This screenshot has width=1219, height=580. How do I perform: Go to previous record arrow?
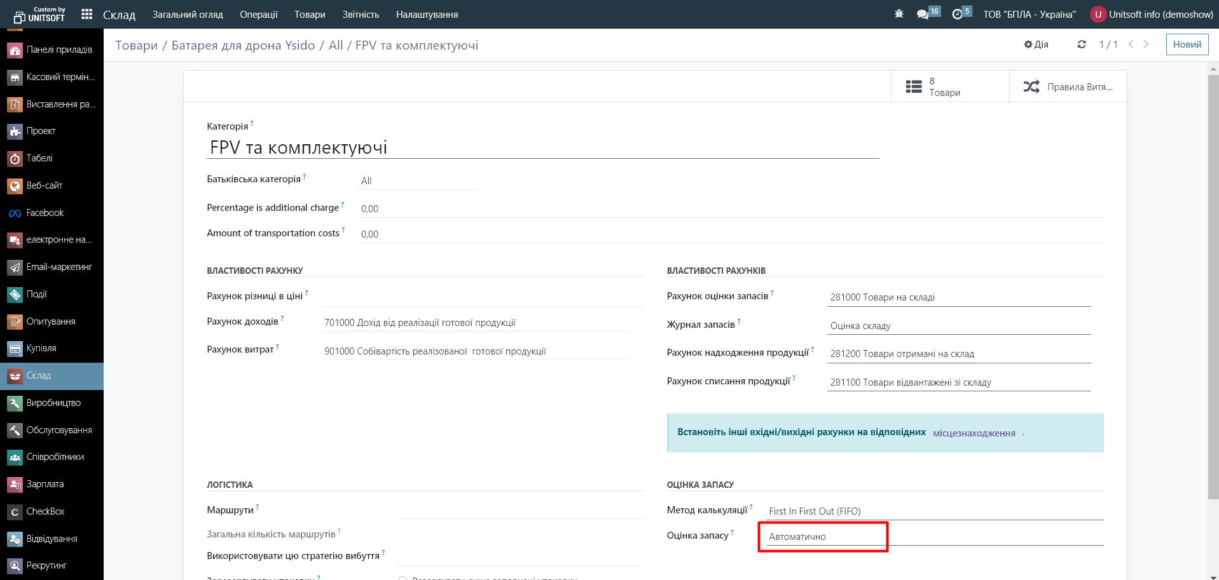pos(1131,44)
